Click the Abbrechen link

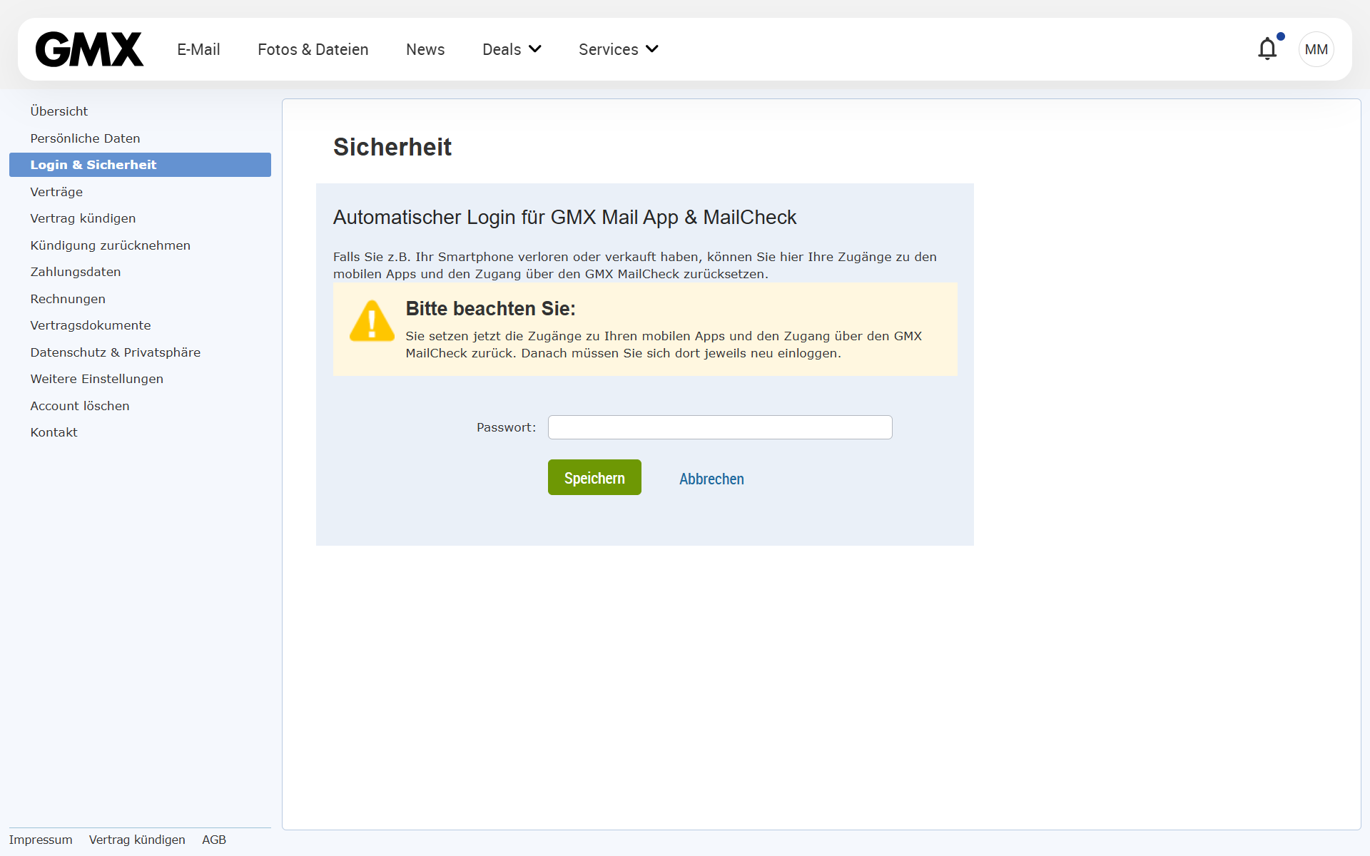point(711,479)
